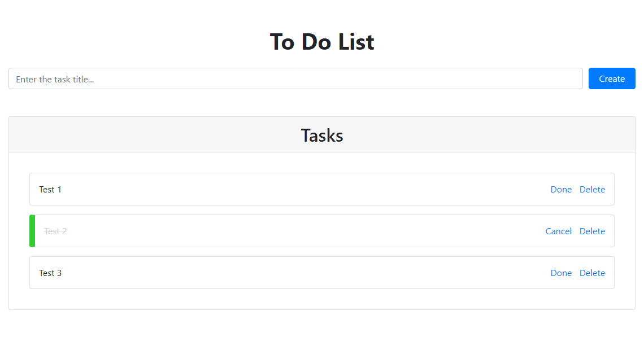Click the Done link nearest the top
Viewport: 644px width, 337px height.
pos(561,189)
